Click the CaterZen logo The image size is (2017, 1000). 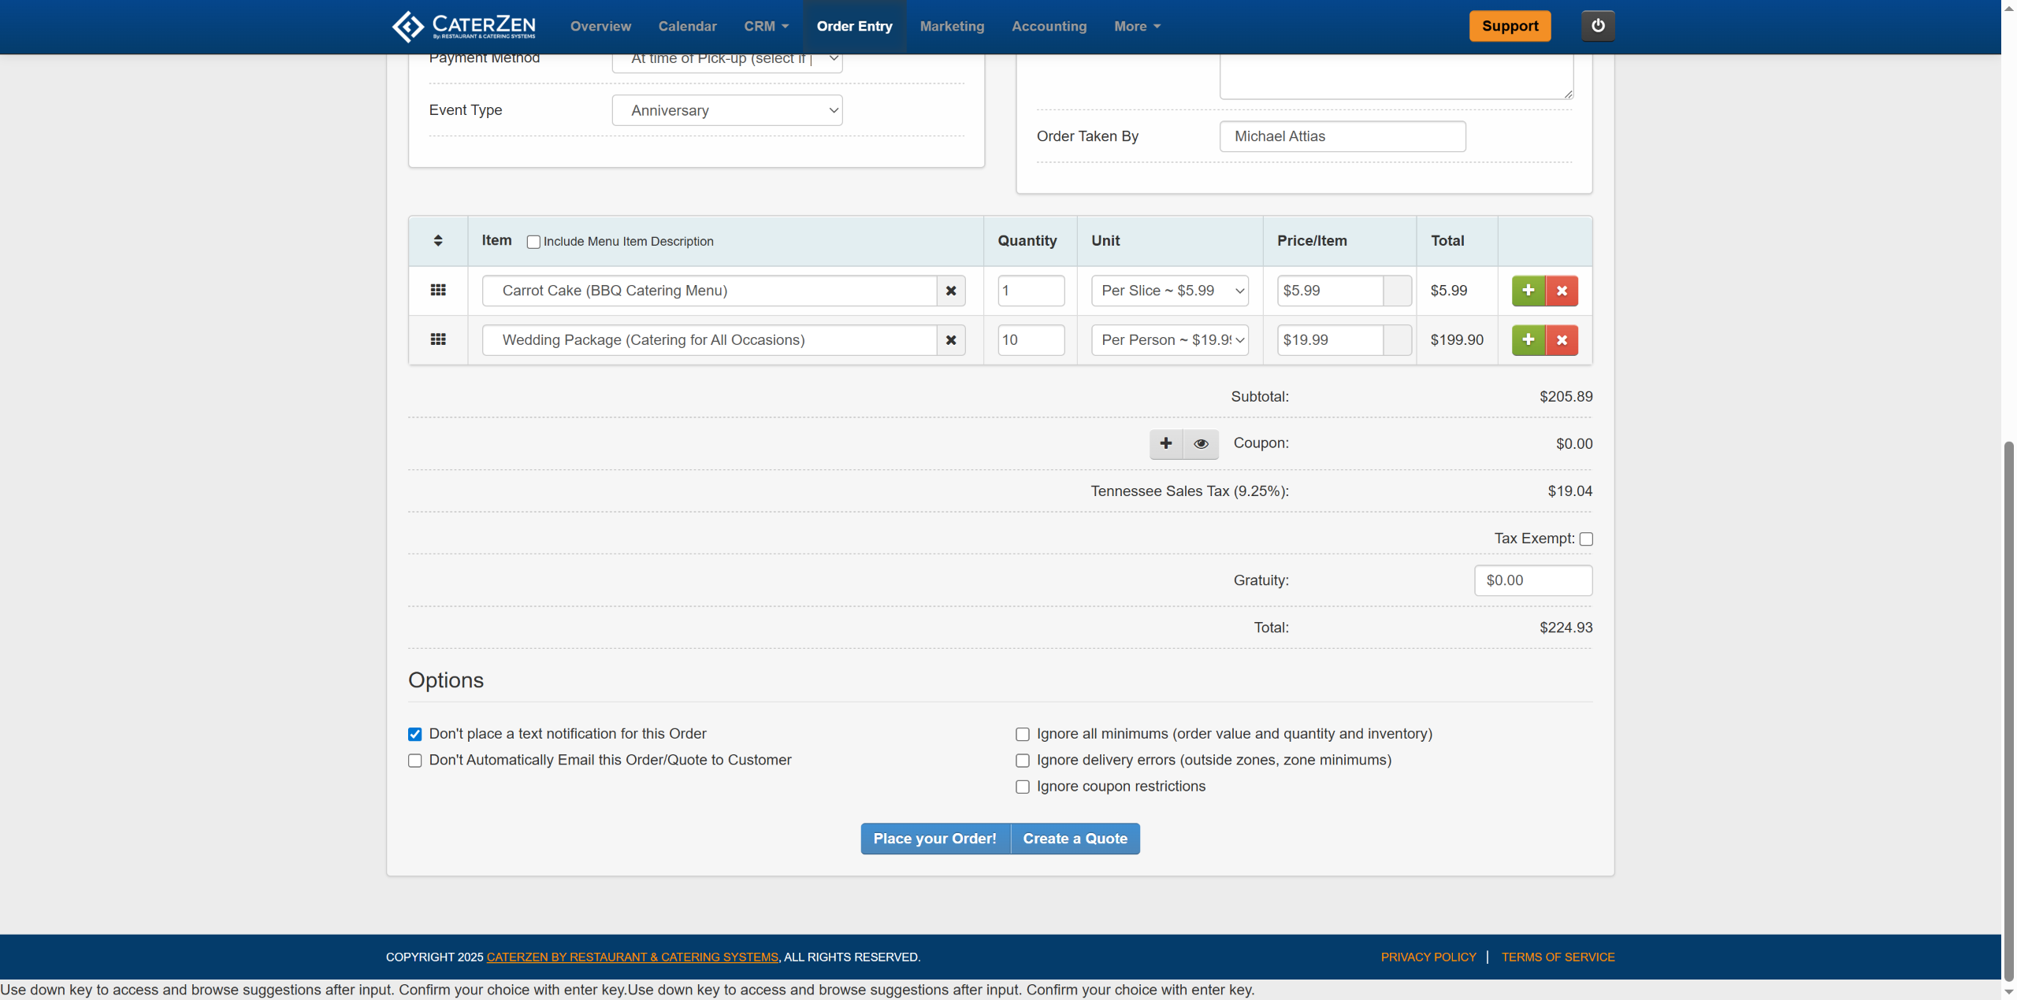pyautogui.click(x=464, y=26)
